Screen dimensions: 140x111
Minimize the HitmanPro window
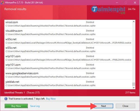117,3
